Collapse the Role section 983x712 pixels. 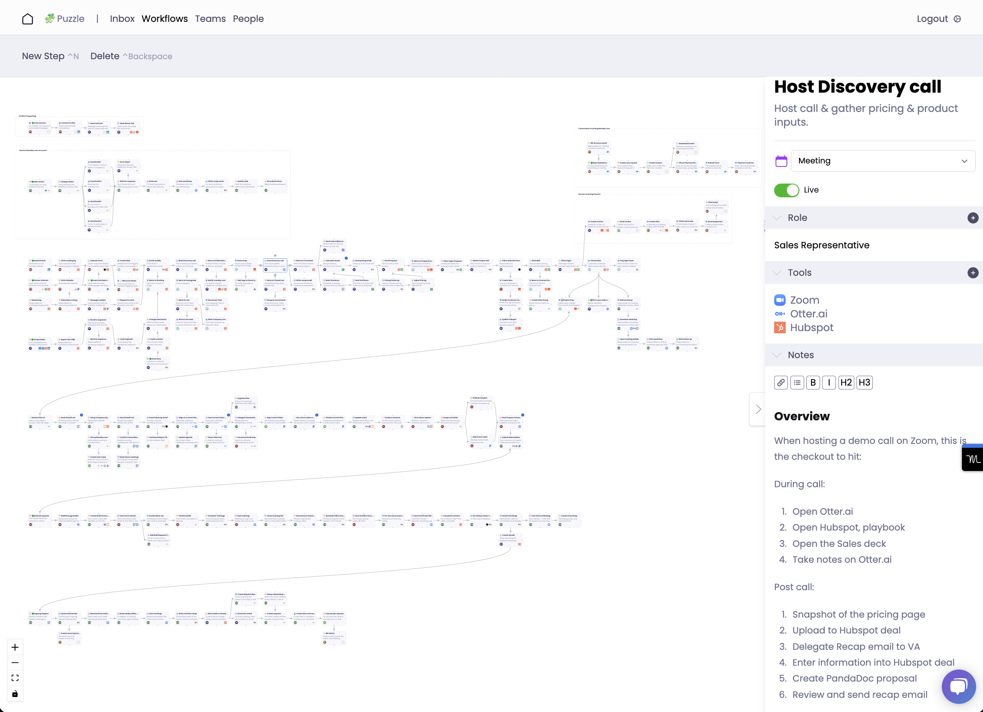click(x=777, y=218)
